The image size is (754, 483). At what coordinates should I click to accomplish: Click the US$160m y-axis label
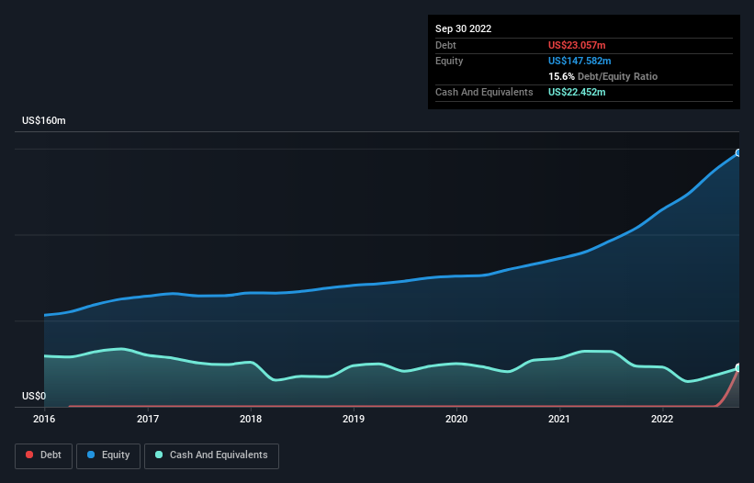coord(44,120)
